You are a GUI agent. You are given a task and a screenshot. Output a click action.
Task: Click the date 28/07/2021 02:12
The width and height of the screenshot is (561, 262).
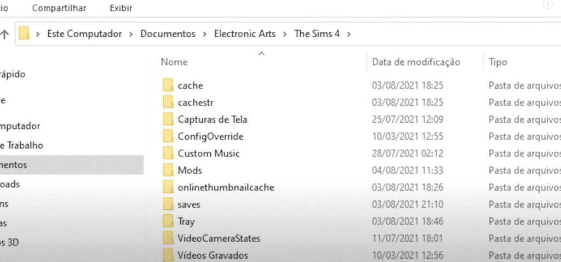408,153
